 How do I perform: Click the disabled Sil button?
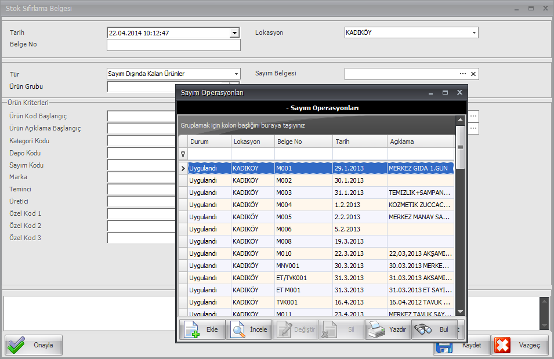point(341,329)
